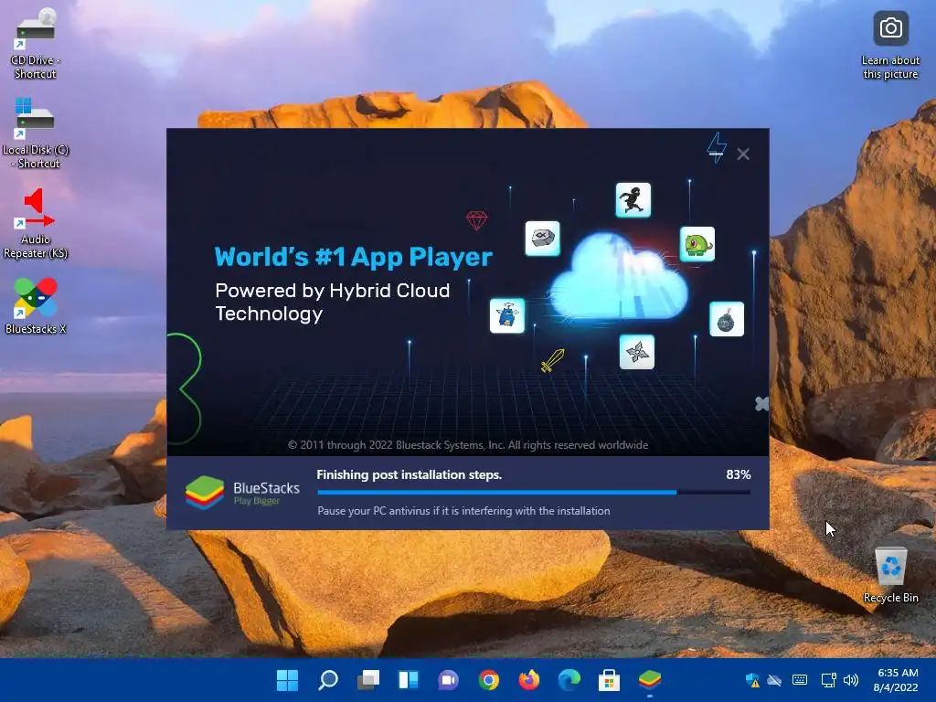Select the Recycle Bin icon
The image size is (936, 702).
pos(890,574)
